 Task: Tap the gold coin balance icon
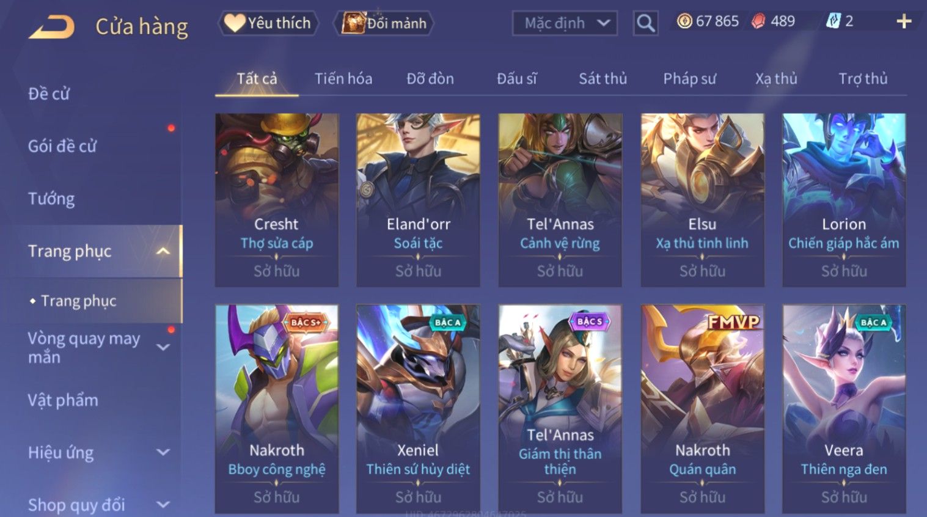tap(685, 21)
